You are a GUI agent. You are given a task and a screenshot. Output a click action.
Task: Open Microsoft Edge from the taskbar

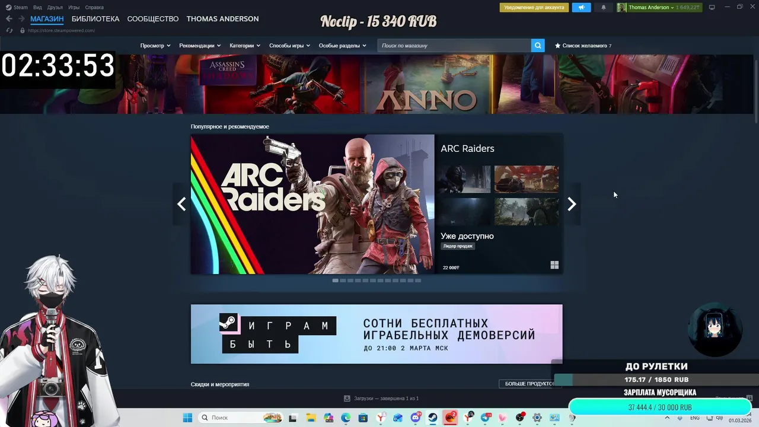tap(346, 418)
